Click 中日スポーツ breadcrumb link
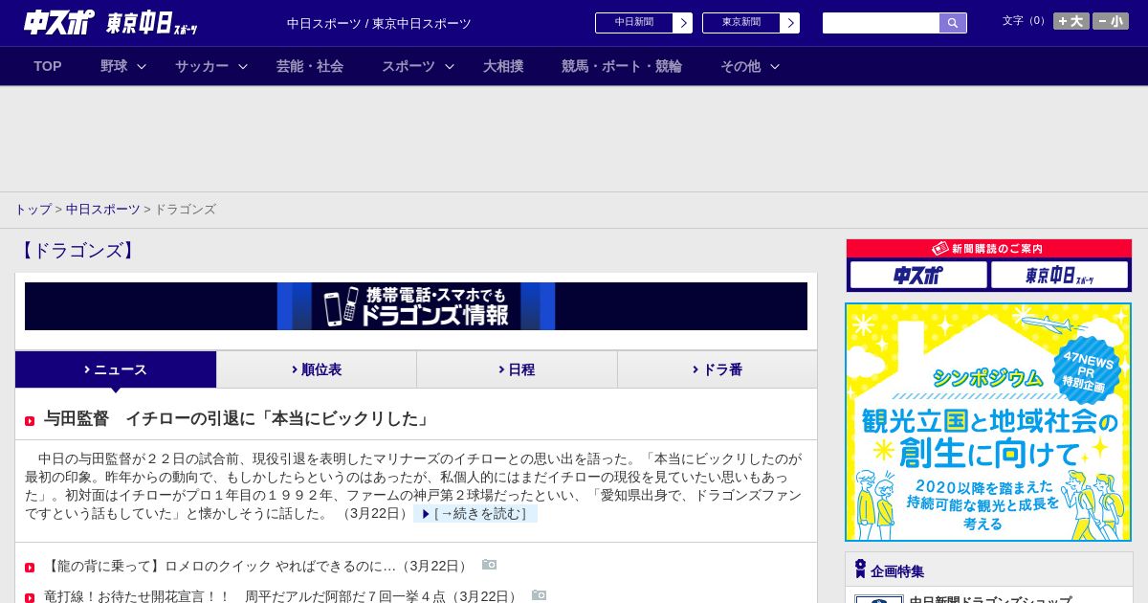This screenshot has height=603, width=1148. (103, 210)
